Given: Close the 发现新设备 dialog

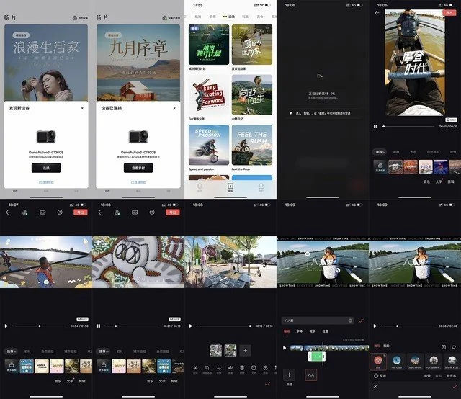Looking at the screenshot, I should coord(82,108).
